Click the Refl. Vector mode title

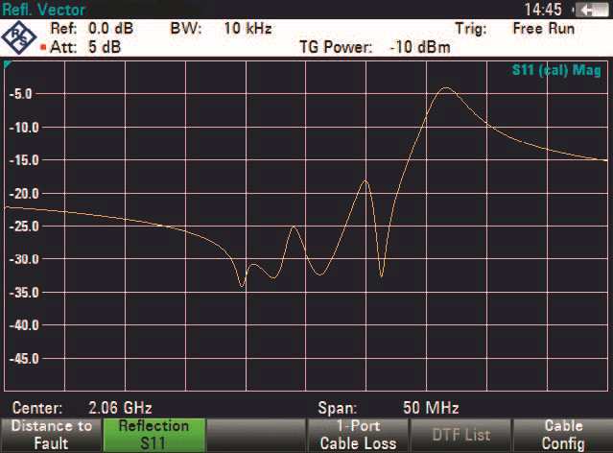click(x=43, y=10)
